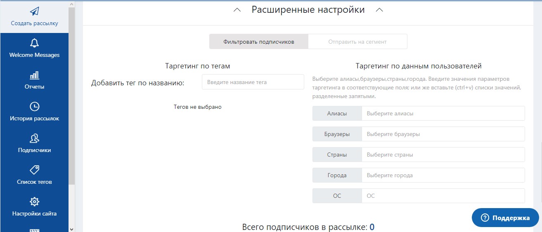
Task: Open Список тегов page
Action: pyautogui.click(x=34, y=176)
